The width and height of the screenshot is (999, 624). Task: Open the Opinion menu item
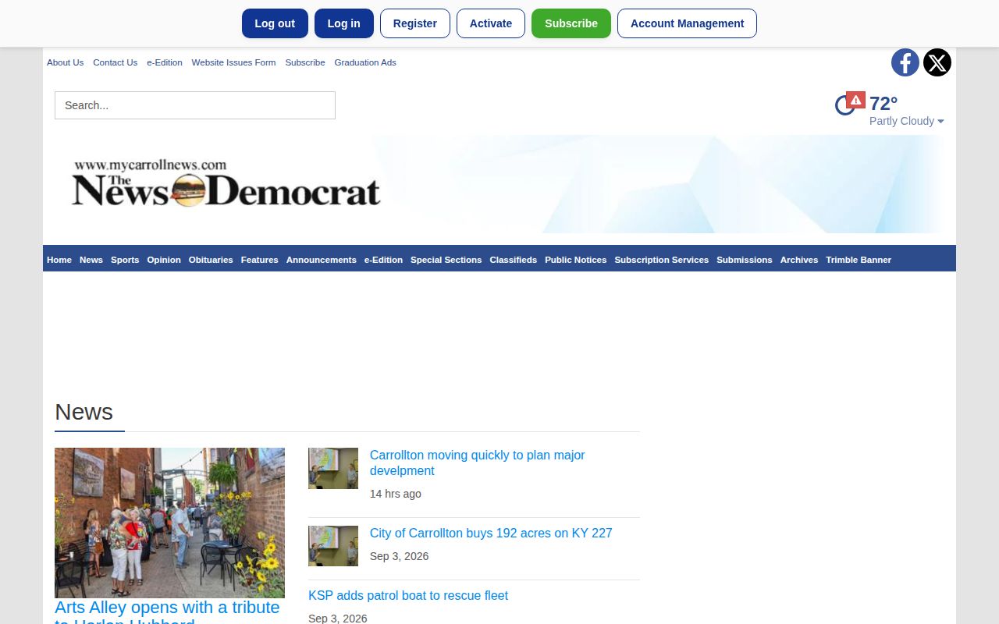click(x=164, y=260)
